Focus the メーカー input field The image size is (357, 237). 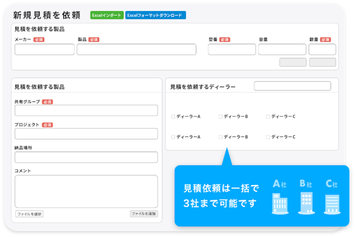(x=44, y=50)
